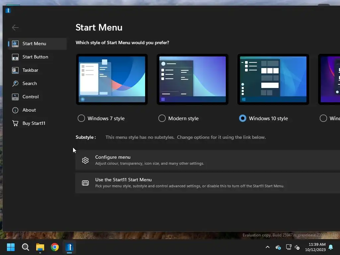Click the Start Button sidebar icon
This screenshot has width=340, height=255.
point(15,57)
